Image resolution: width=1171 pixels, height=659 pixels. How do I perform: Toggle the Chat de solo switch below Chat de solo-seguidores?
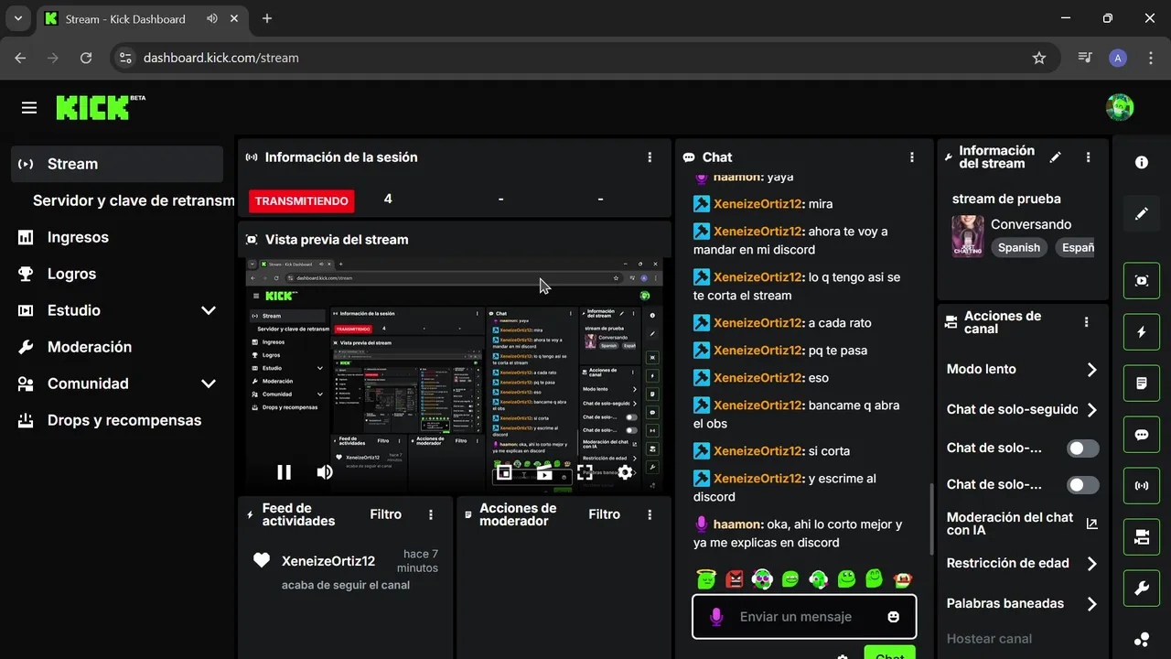1083,448
